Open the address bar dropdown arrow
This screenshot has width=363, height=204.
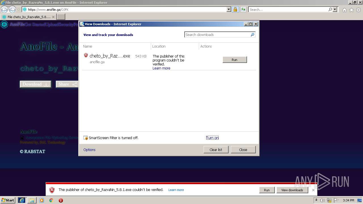(x=229, y=9)
